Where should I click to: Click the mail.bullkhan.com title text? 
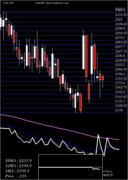57,3
